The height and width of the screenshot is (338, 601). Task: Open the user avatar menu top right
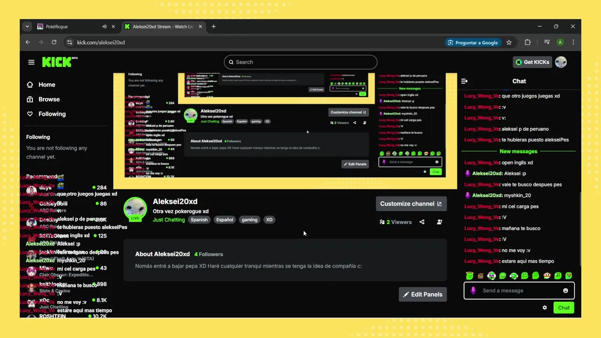click(x=561, y=62)
